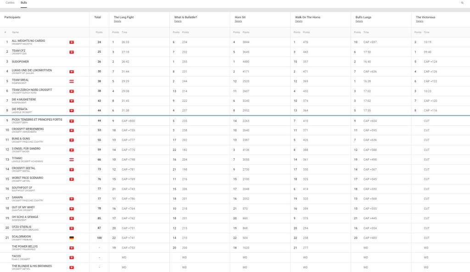The width and height of the screenshot is (470, 272).
Task: Click Austrian flag in the TITANIC row
Action: (71, 160)
